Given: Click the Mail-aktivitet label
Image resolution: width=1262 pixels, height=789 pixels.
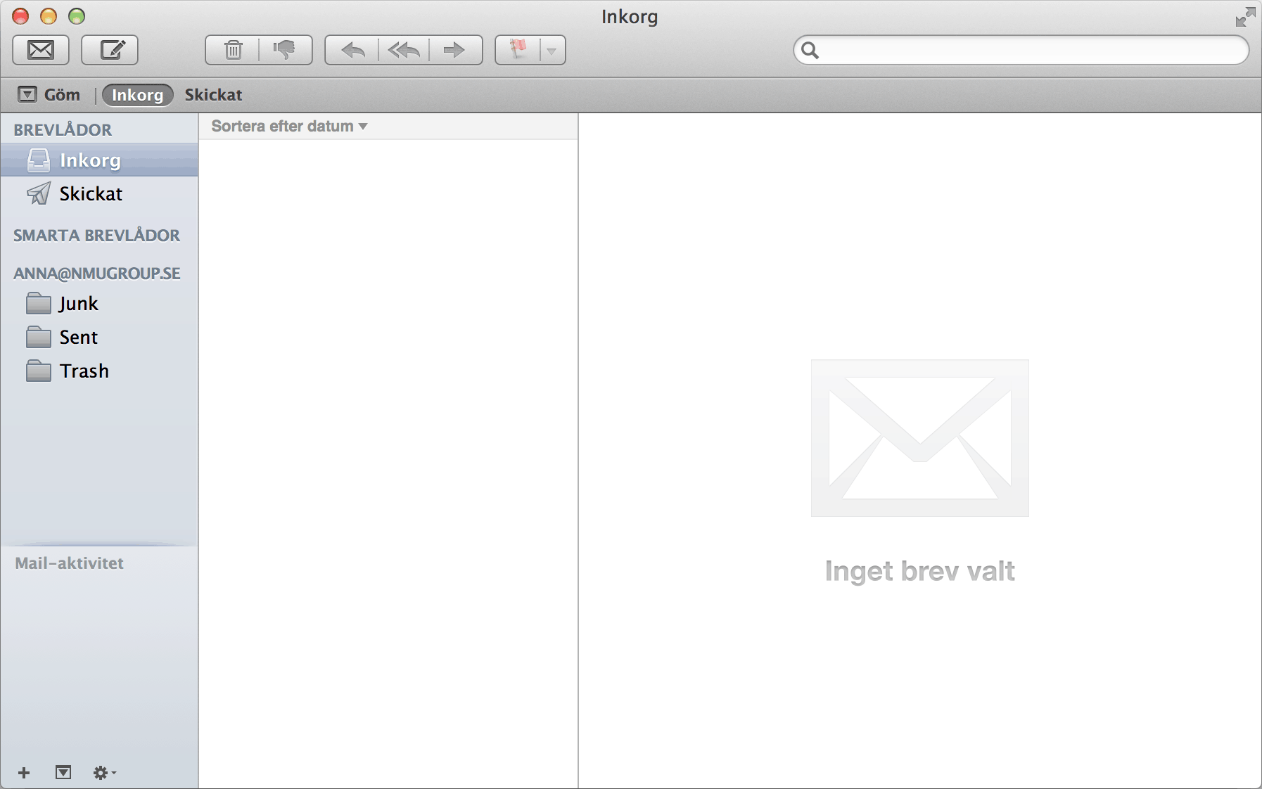Looking at the screenshot, I should point(69,563).
